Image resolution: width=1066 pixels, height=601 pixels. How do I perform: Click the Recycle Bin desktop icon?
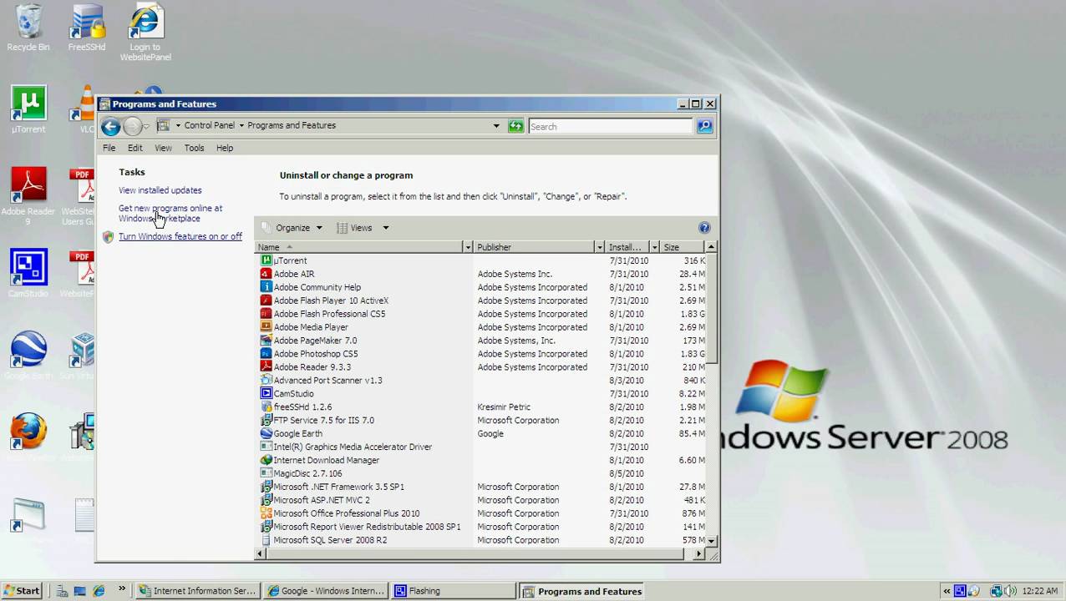click(28, 28)
